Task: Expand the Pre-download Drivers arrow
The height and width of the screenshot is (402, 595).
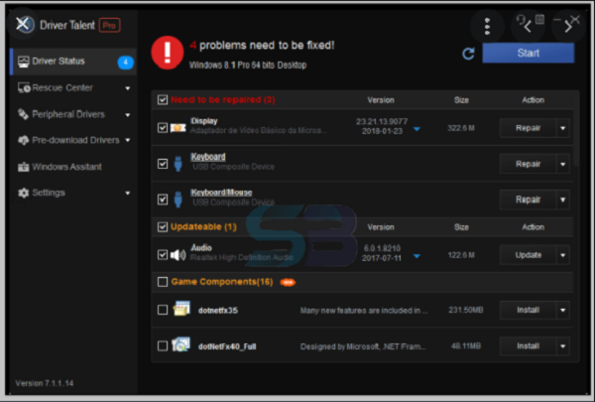Action: pos(128,140)
